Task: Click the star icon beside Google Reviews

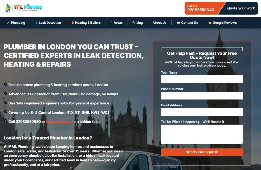Action: (x=210, y=23)
